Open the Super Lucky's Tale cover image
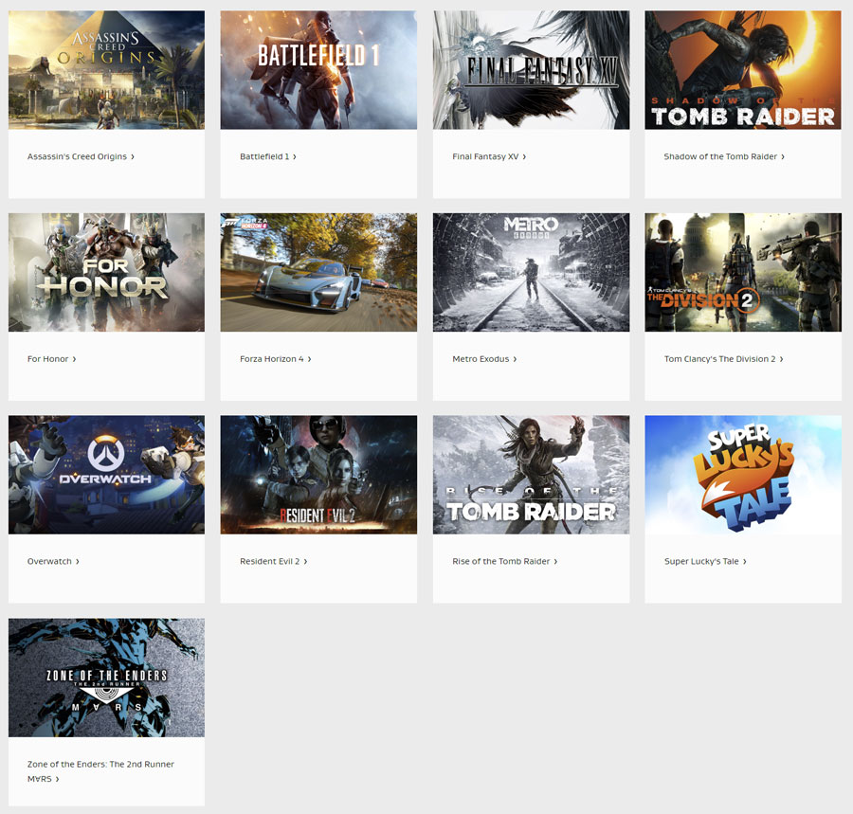Image resolution: width=853 pixels, height=814 pixels. coord(743,475)
